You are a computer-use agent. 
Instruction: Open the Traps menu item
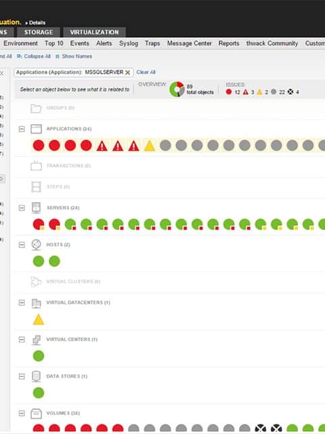click(152, 43)
